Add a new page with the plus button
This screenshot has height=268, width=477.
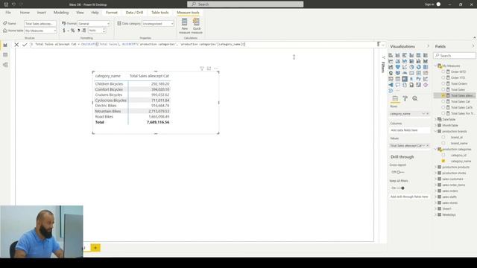pos(95,248)
